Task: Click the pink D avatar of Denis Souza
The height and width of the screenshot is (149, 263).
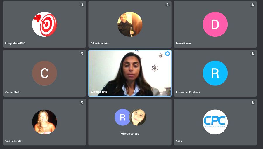Action: tap(215, 24)
